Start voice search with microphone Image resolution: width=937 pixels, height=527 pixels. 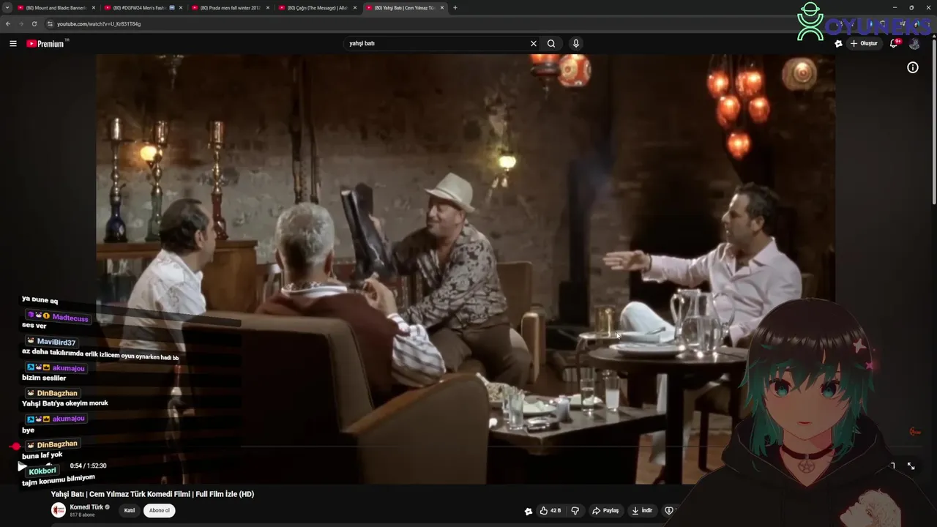[576, 43]
